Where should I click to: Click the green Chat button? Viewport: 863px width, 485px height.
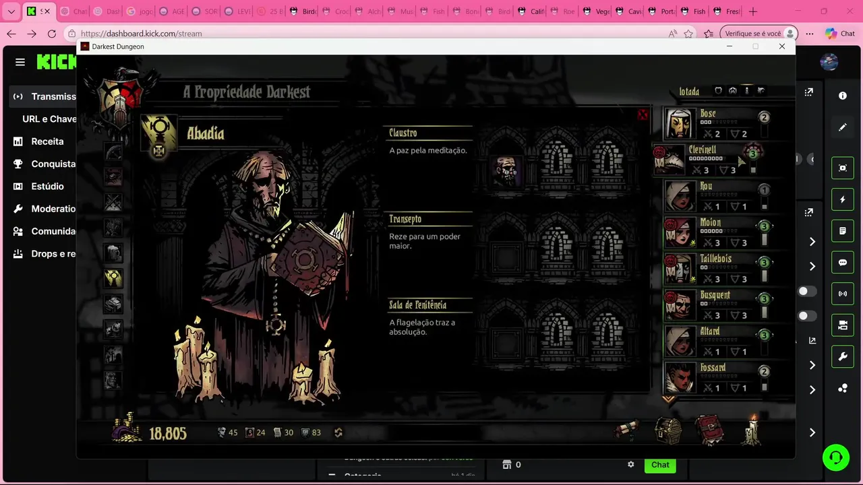point(660,465)
